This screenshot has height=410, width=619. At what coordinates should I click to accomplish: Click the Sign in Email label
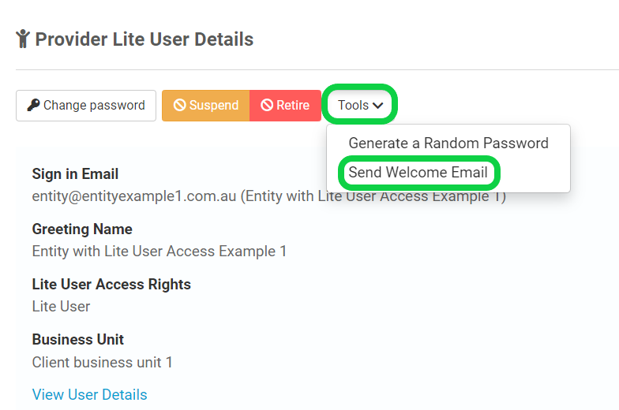tap(76, 173)
